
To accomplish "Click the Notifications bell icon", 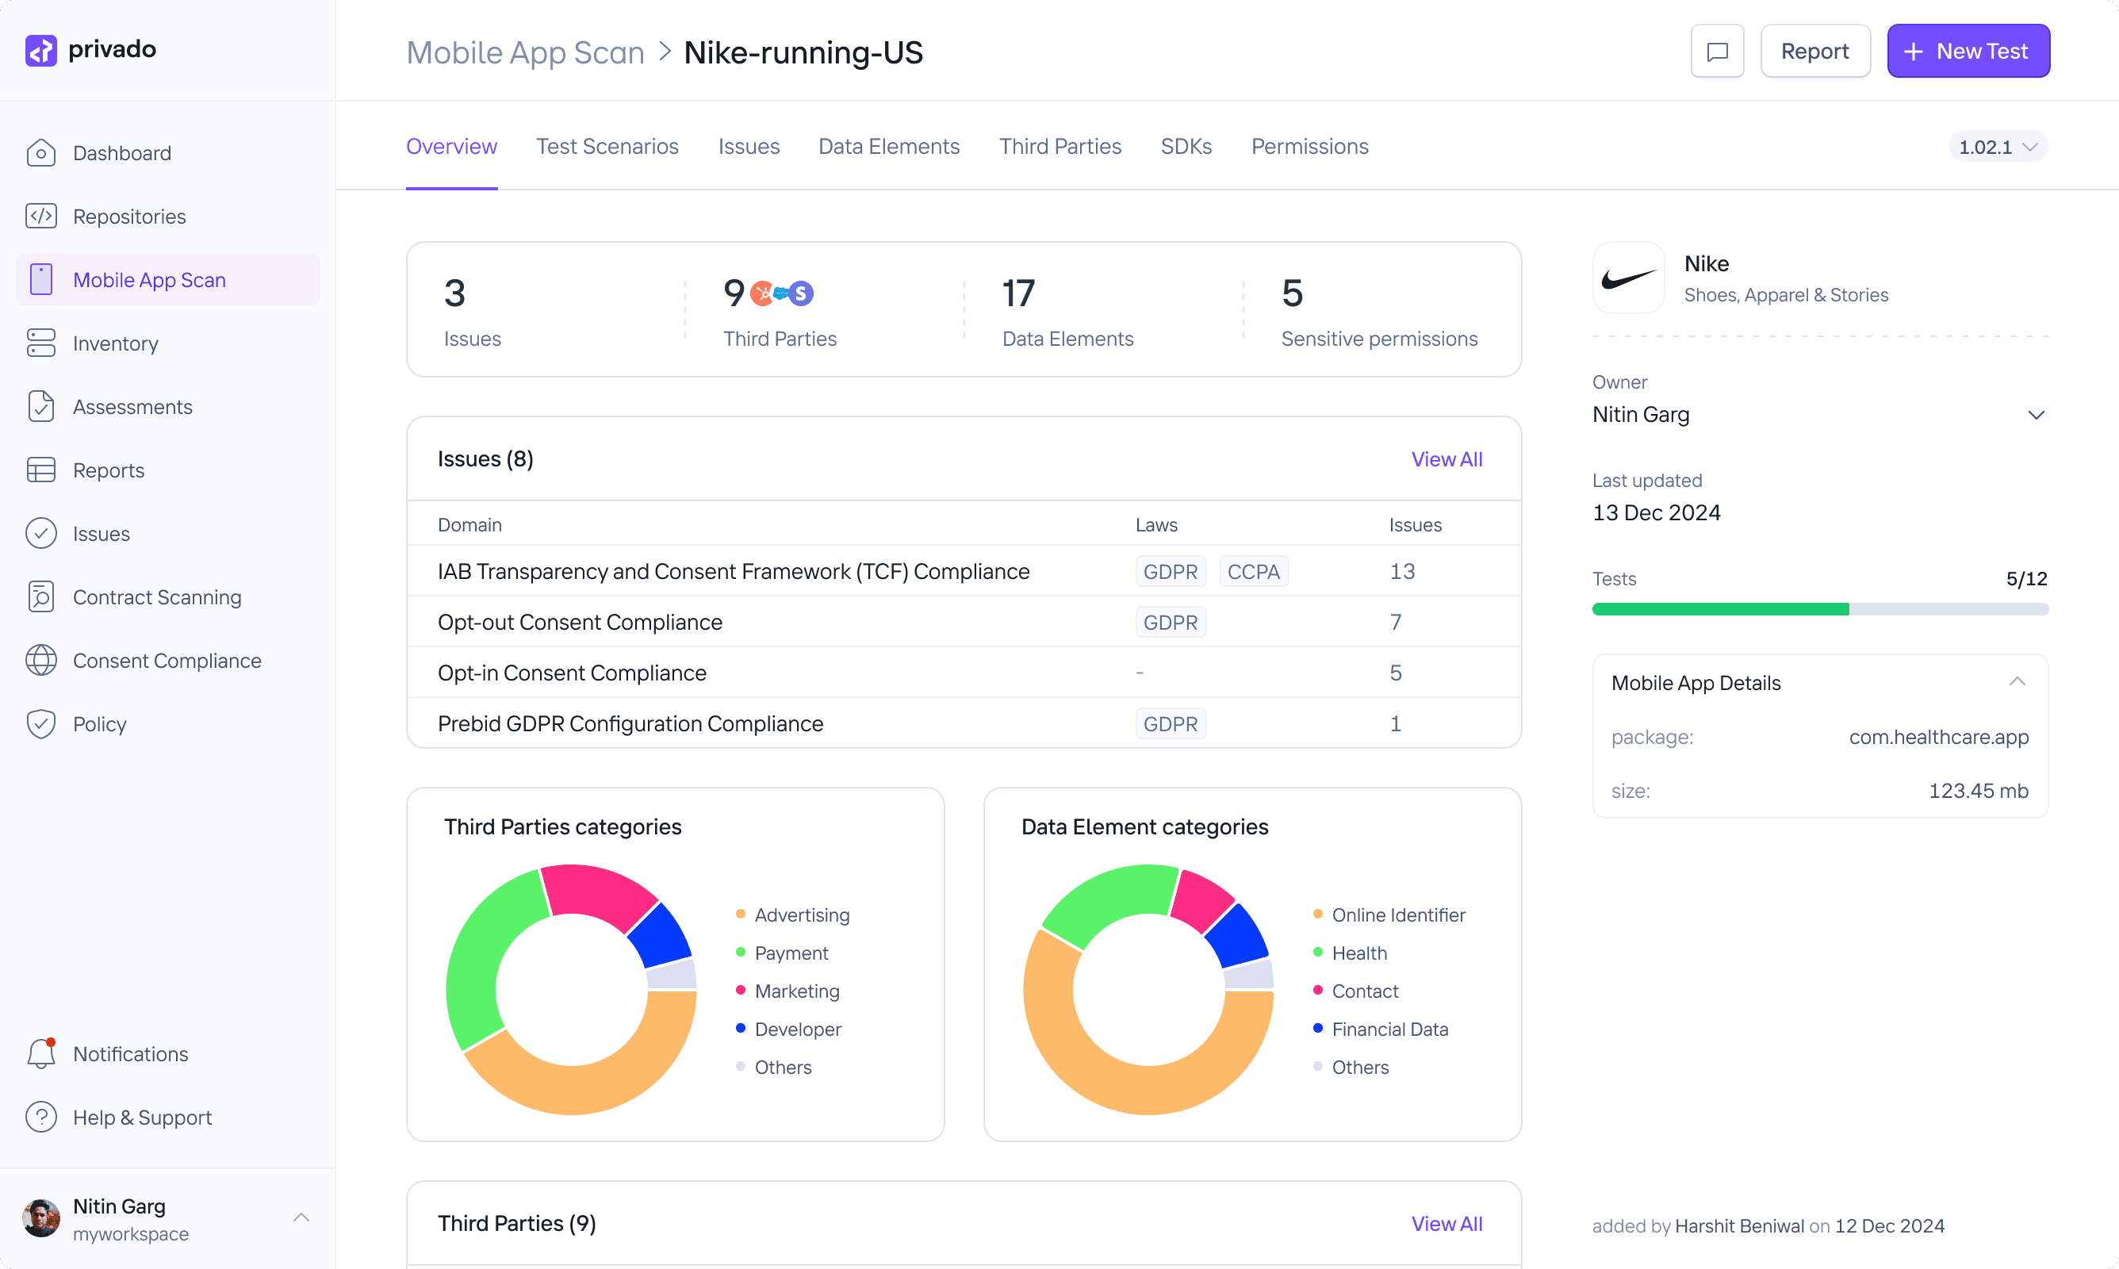I will [41, 1053].
